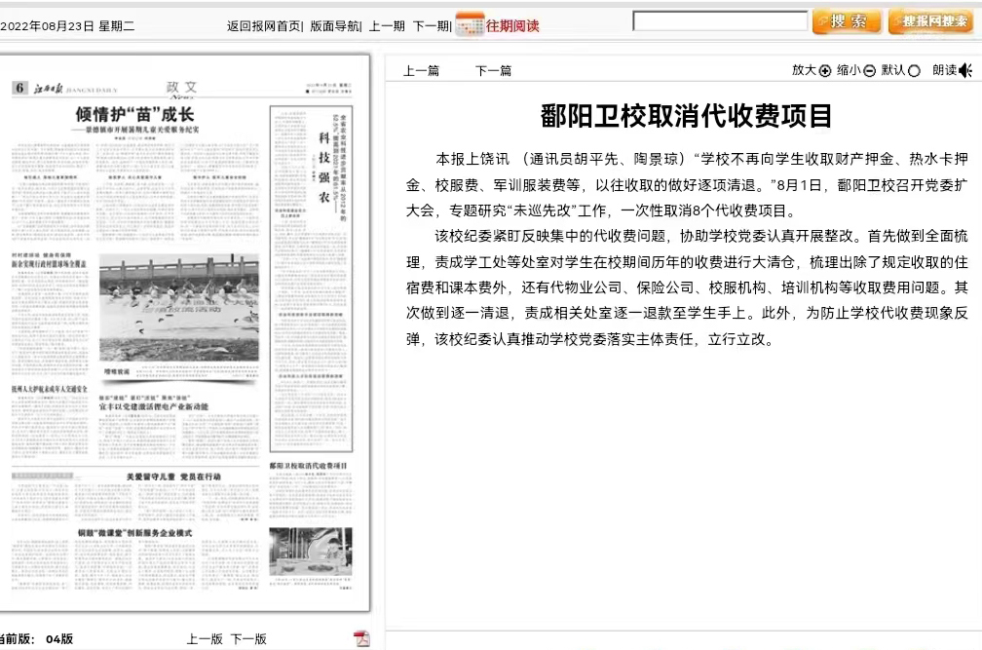
Task: Click the 朗读 read-aloud label
Action: [x=944, y=70]
